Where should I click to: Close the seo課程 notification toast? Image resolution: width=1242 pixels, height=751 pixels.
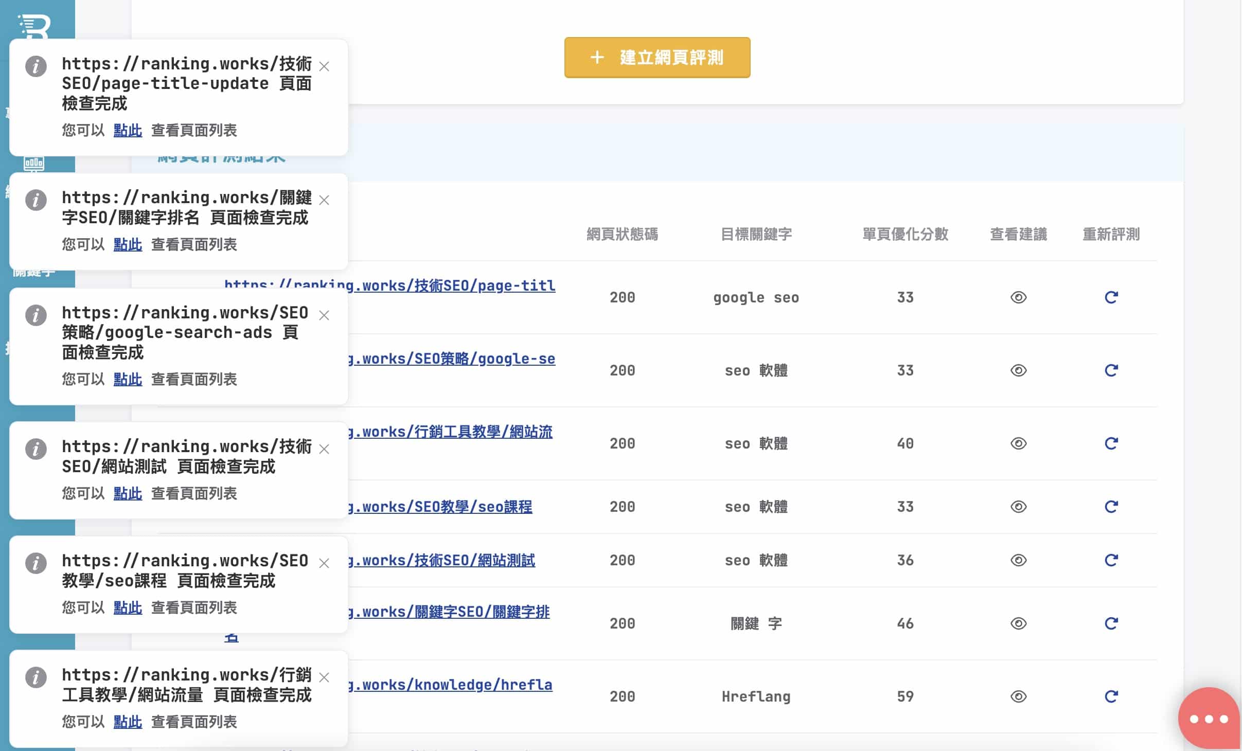(x=324, y=563)
